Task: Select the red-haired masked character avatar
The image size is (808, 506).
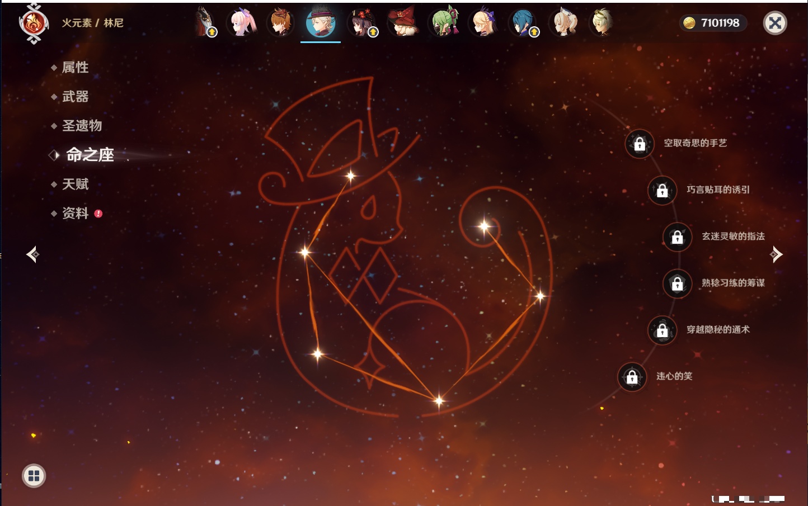Action: (x=205, y=23)
